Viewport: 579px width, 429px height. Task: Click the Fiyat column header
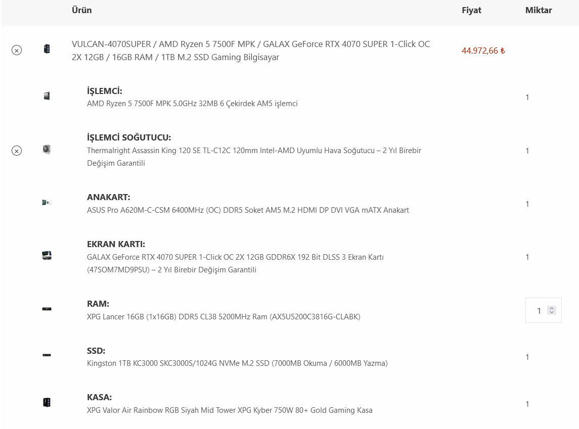pyautogui.click(x=471, y=10)
